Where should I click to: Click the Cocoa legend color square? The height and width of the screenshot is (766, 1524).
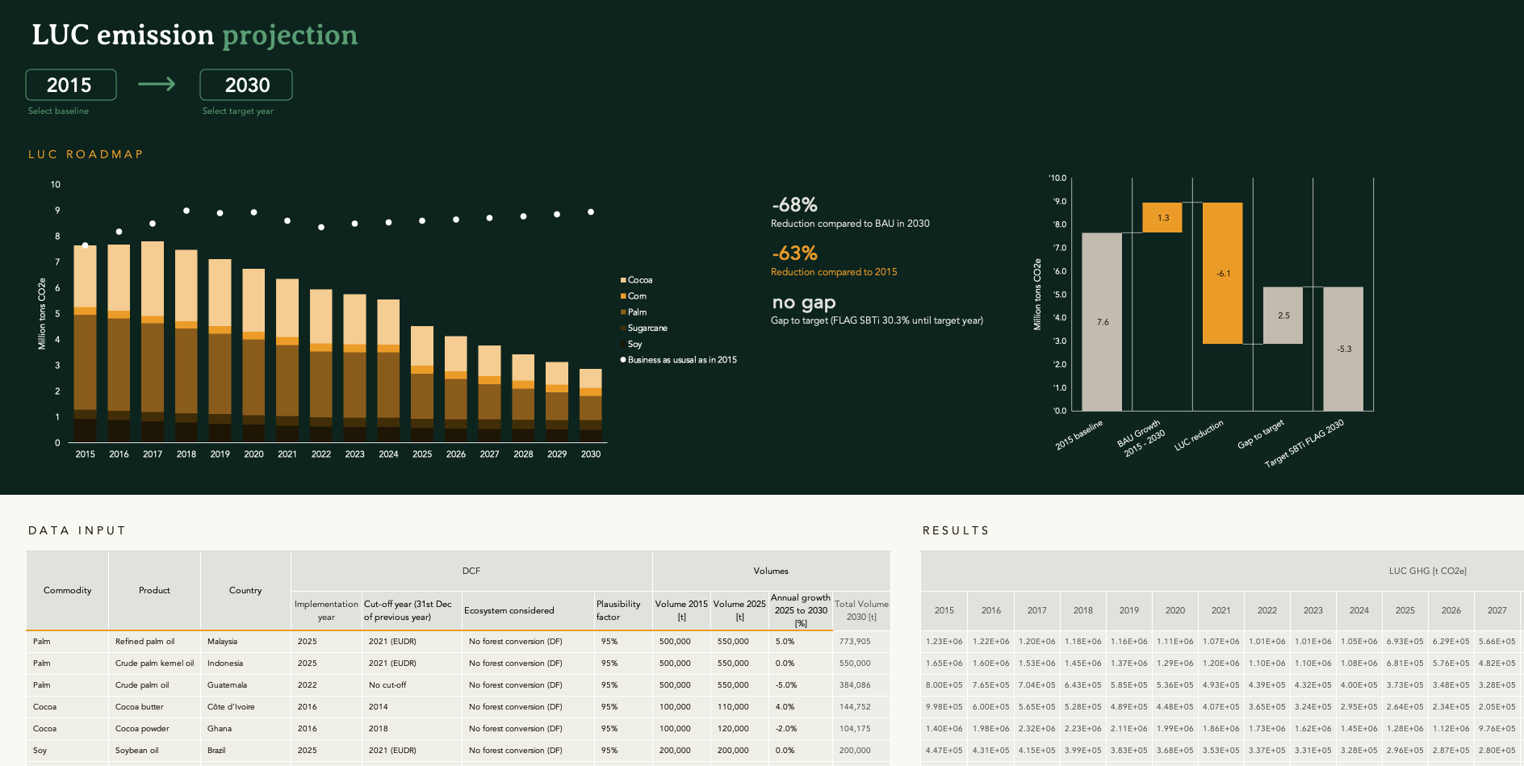click(622, 279)
